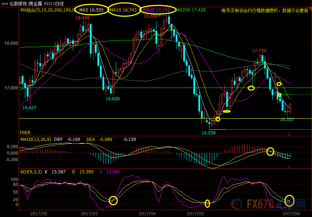
Task: Select the 16.826 low price label
Action: tap(113, 99)
